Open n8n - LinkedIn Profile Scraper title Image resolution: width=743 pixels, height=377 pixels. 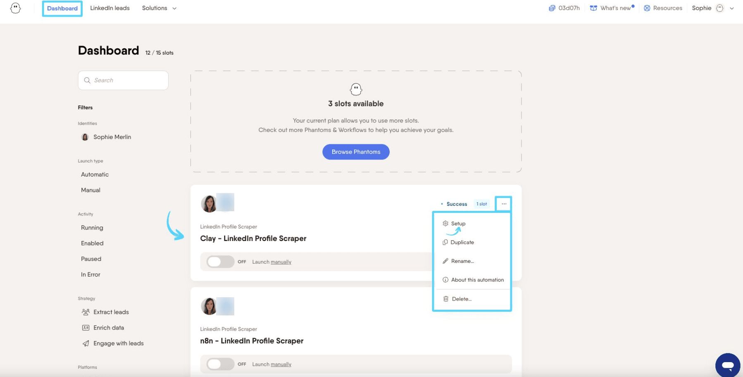pos(252,341)
